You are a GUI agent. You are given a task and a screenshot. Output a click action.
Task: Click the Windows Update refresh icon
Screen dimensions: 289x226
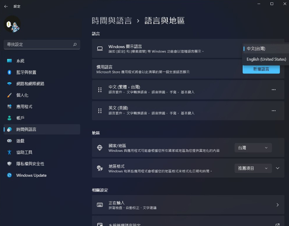tap(10, 175)
